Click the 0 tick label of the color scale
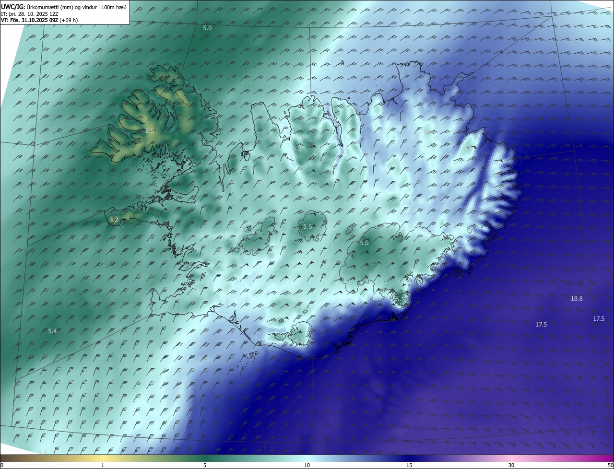Viewport: 614px width, 469px height. coord(2,465)
